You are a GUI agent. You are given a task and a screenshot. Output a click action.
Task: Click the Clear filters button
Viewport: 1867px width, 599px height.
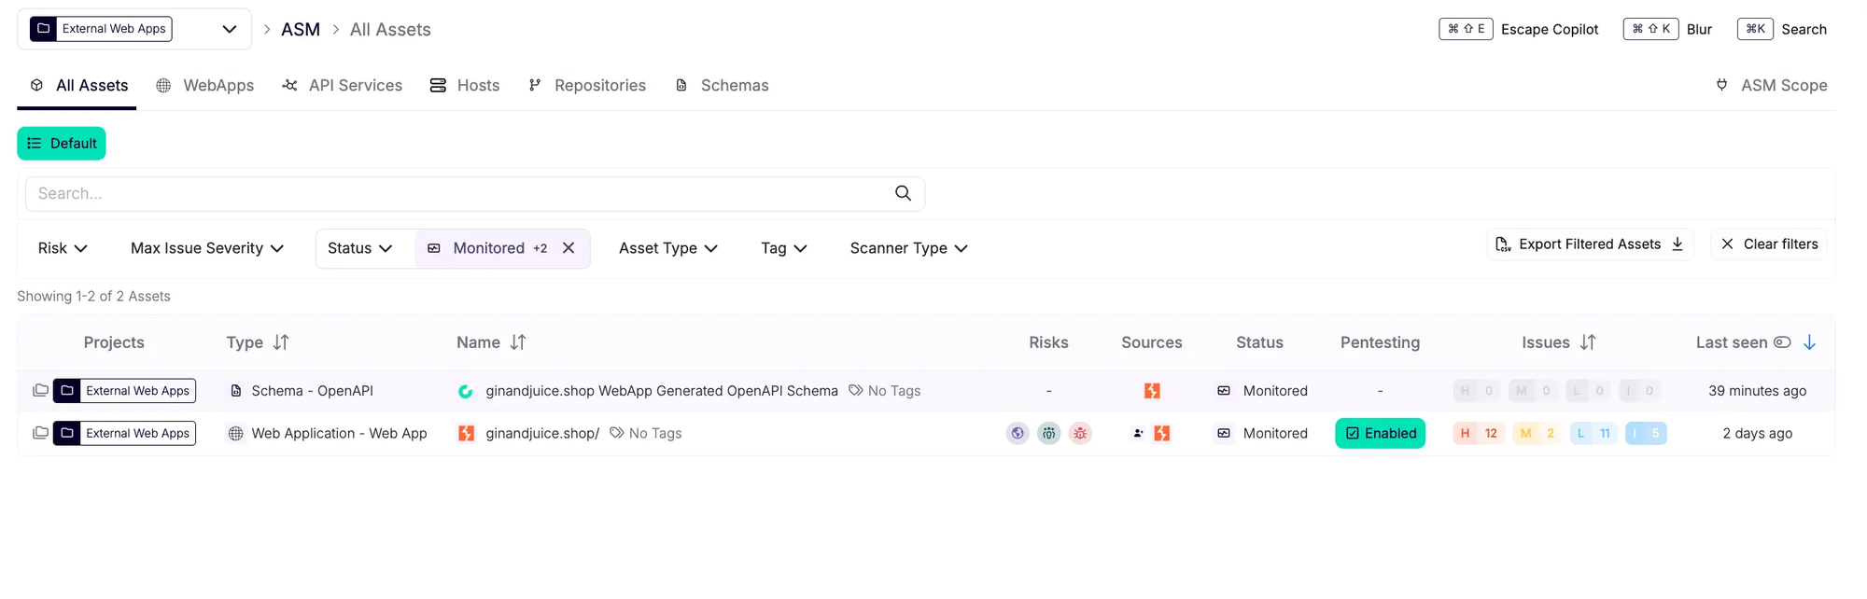tap(1769, 244)
